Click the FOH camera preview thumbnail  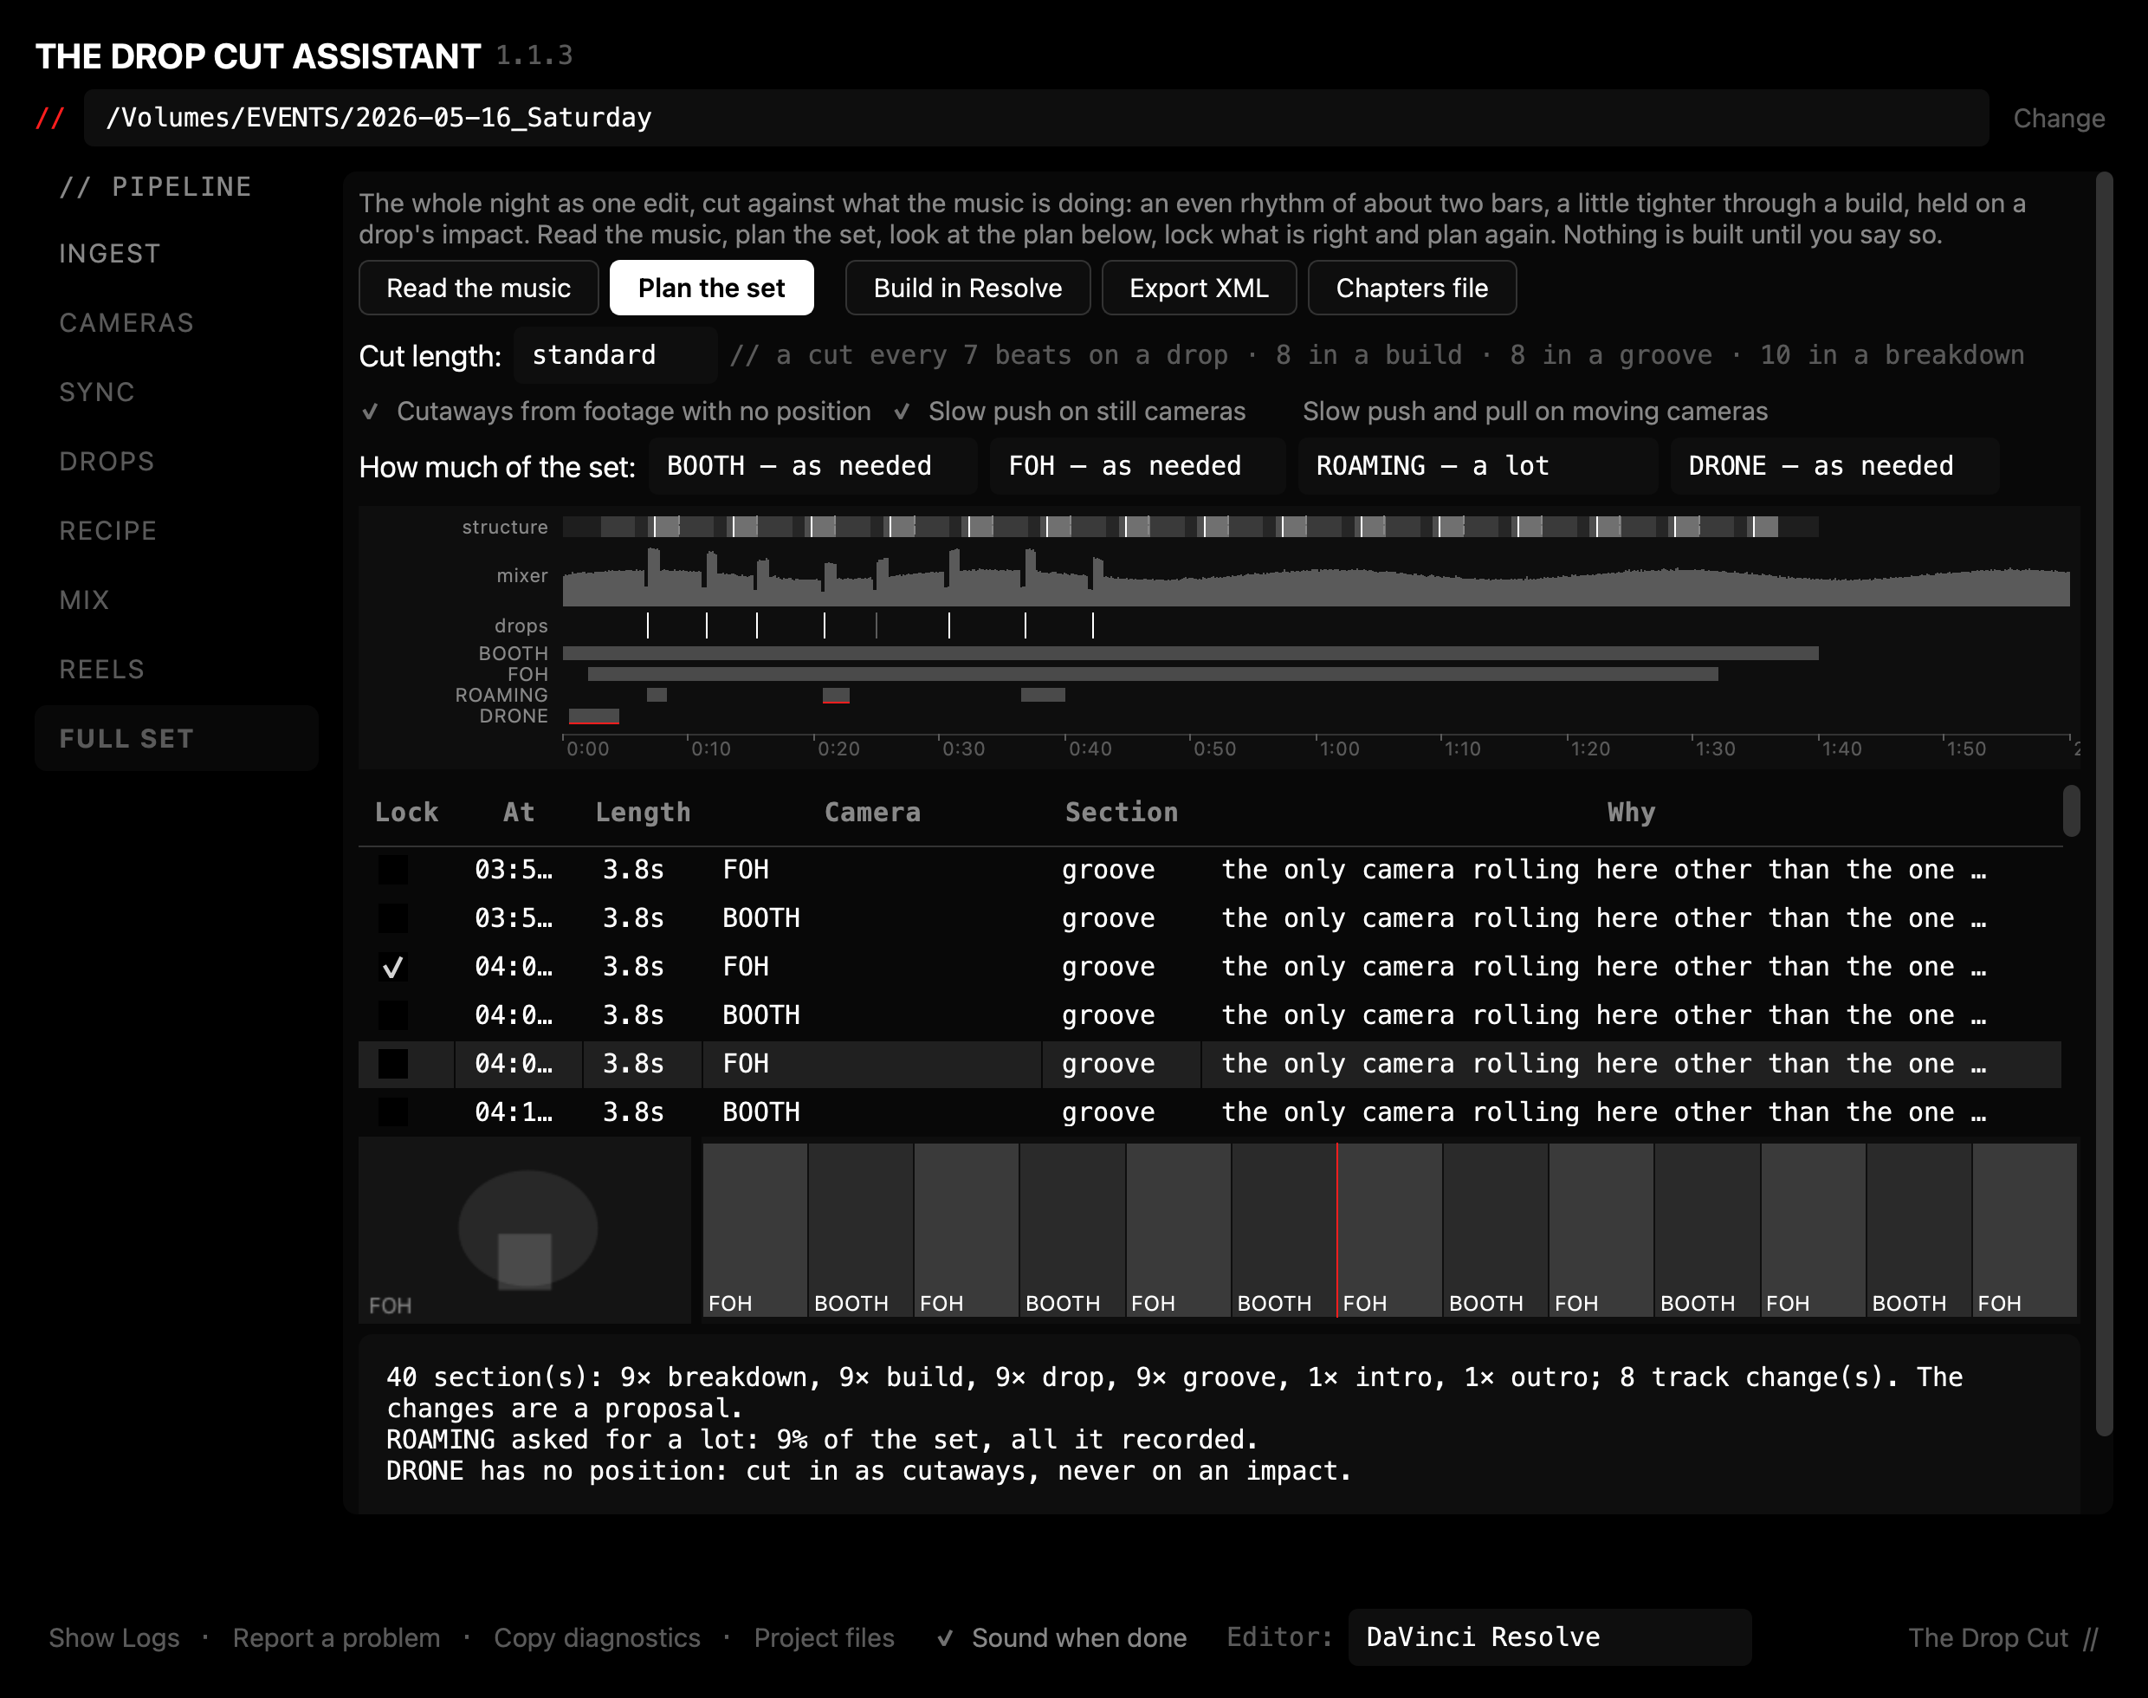click(524, 1231)
